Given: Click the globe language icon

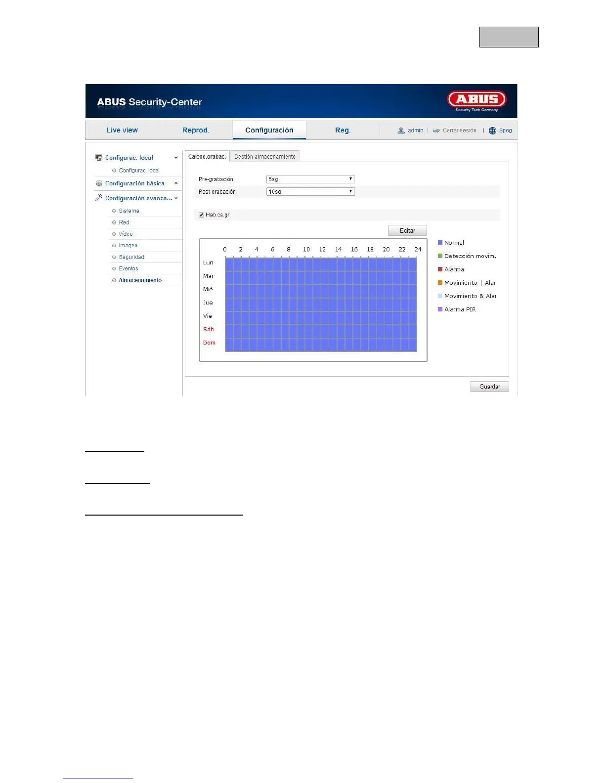Looking at the screenshot, I should 492,130.
